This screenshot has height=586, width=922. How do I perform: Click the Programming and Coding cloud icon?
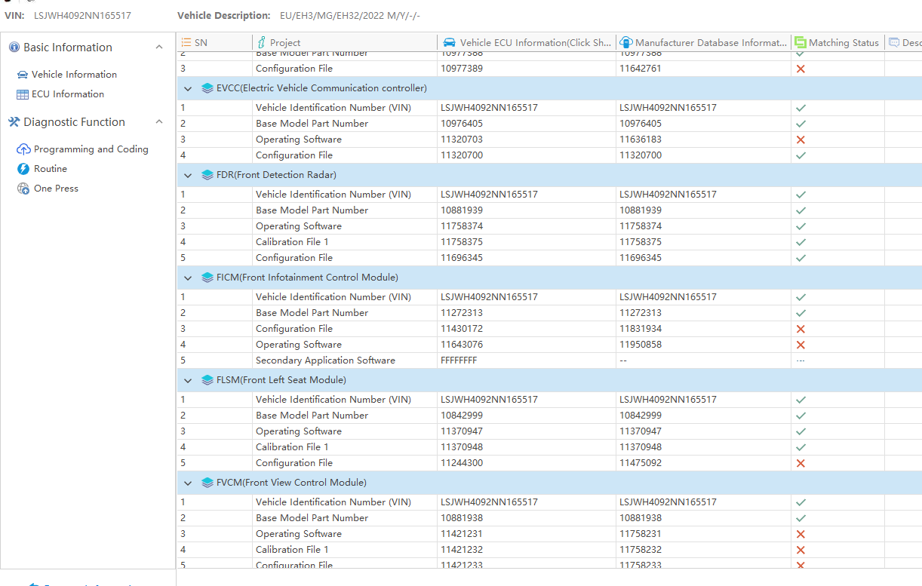[x=23, y=149]
